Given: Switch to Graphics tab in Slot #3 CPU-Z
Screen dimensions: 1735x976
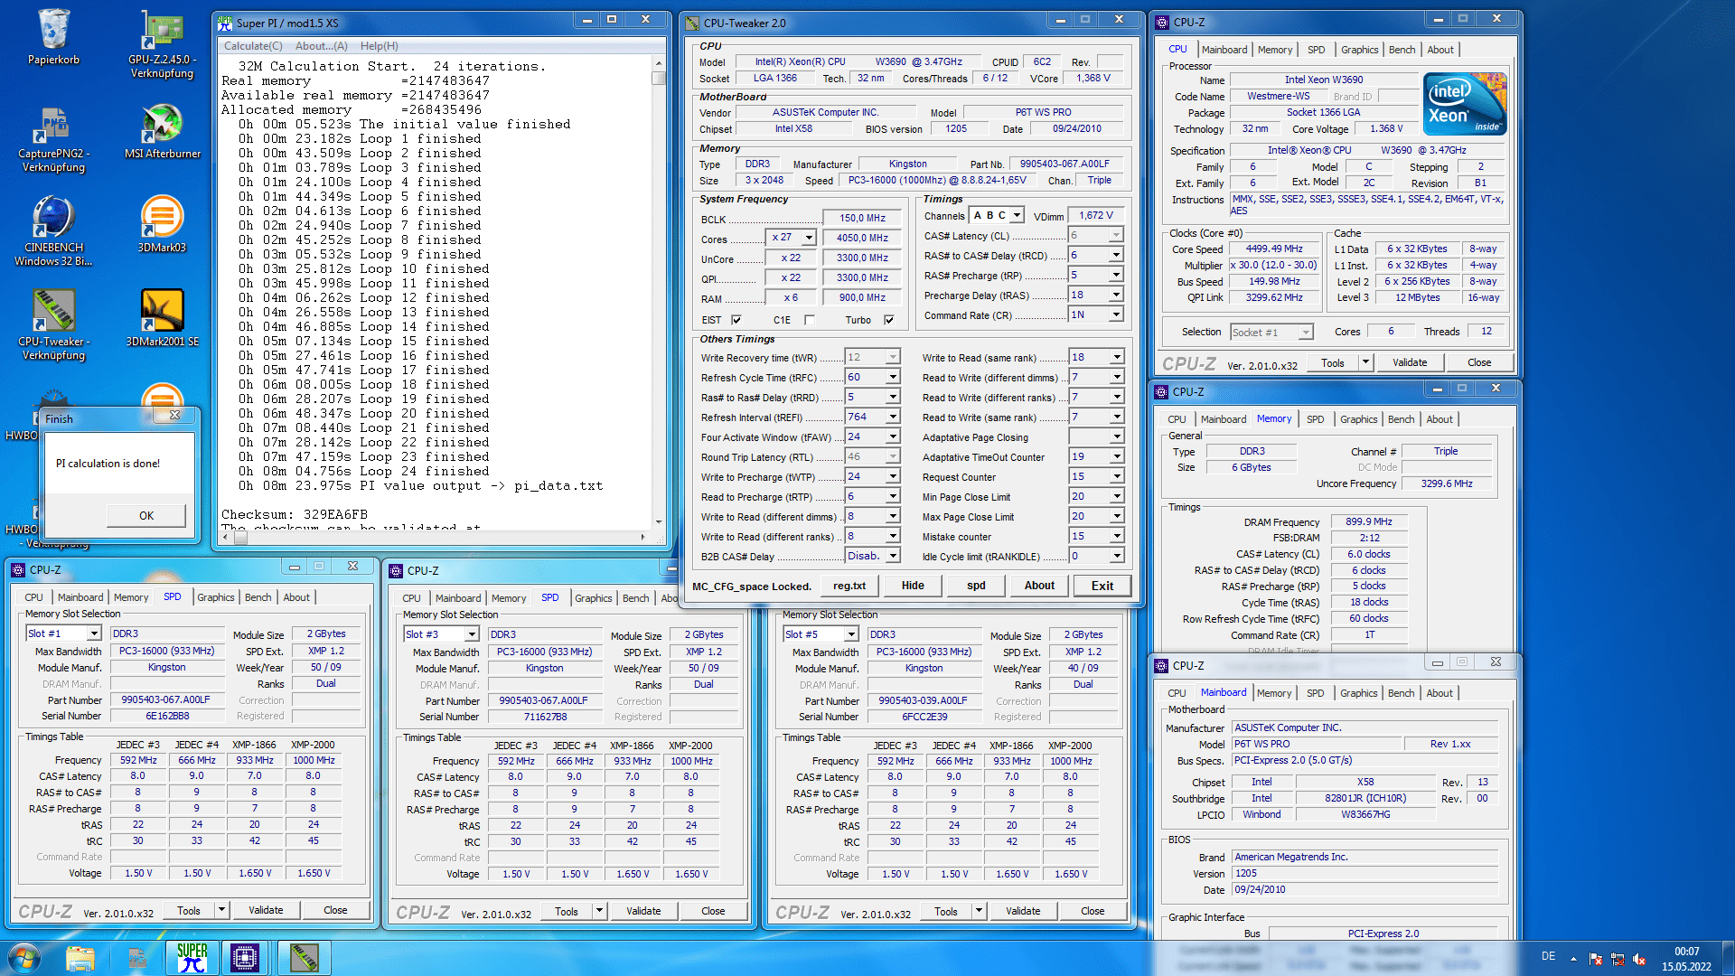Looking at the screenshot, I should 593,598.
